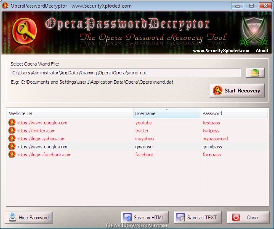Click the key icon beside the gmailuser row
Image resolution: width=274 pixels, height=229 pixels.
point(12,147)
